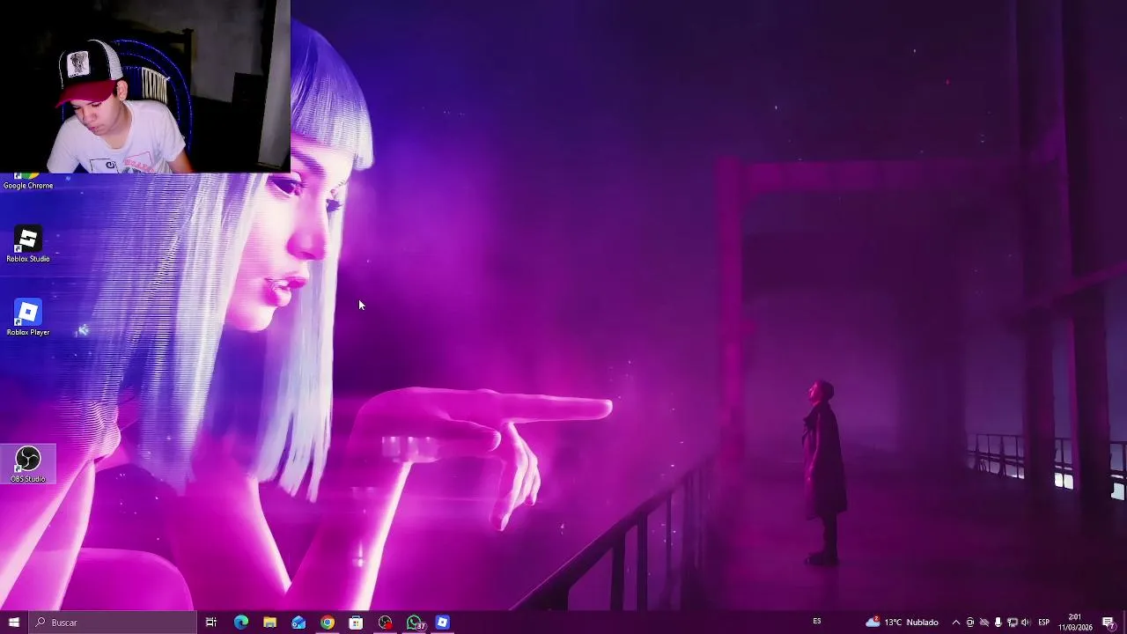This screenshot has width=1127, height=634.
Task: Open the notification Action Center
Action: point(1109,623)
